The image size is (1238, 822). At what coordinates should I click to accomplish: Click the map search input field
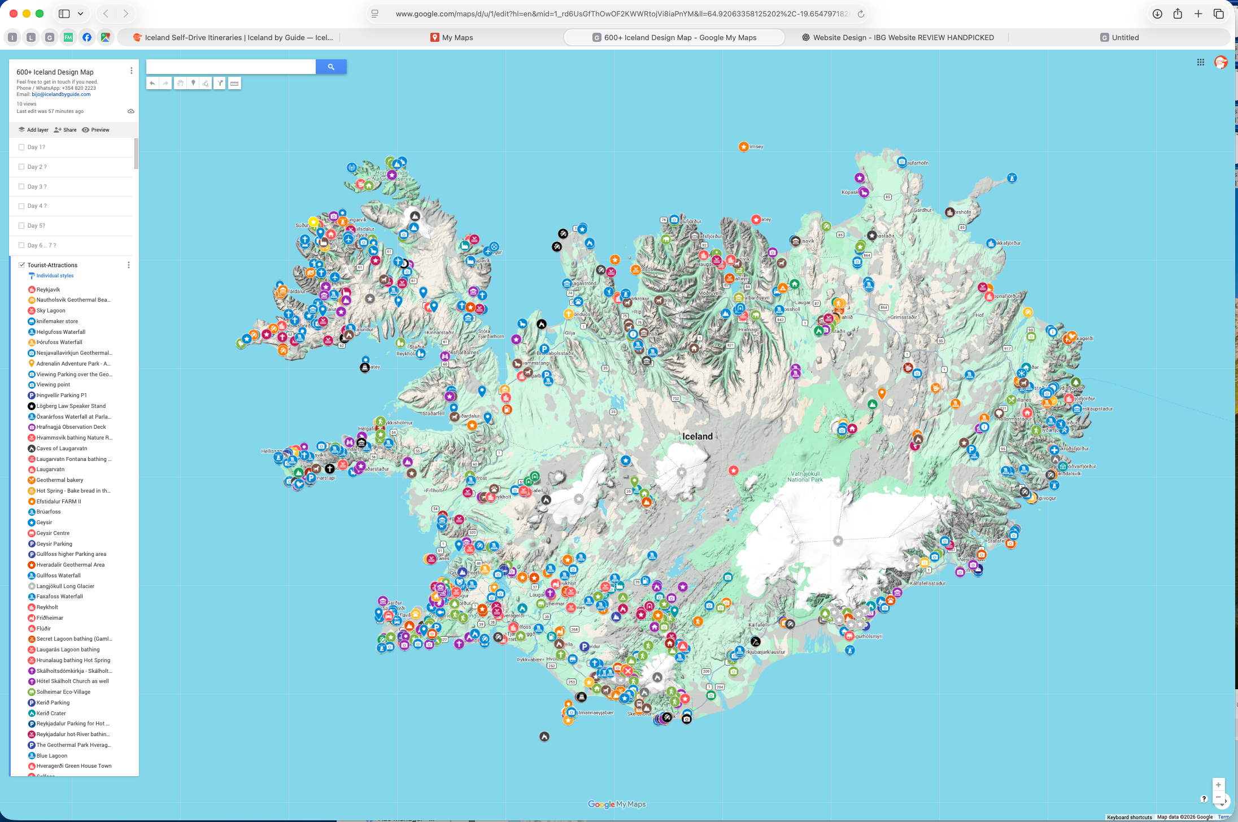(x=230, y=67)
